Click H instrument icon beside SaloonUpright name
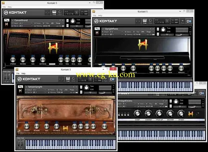The height and width of the screenshot is (152, 208). click(x=20, y=91)
